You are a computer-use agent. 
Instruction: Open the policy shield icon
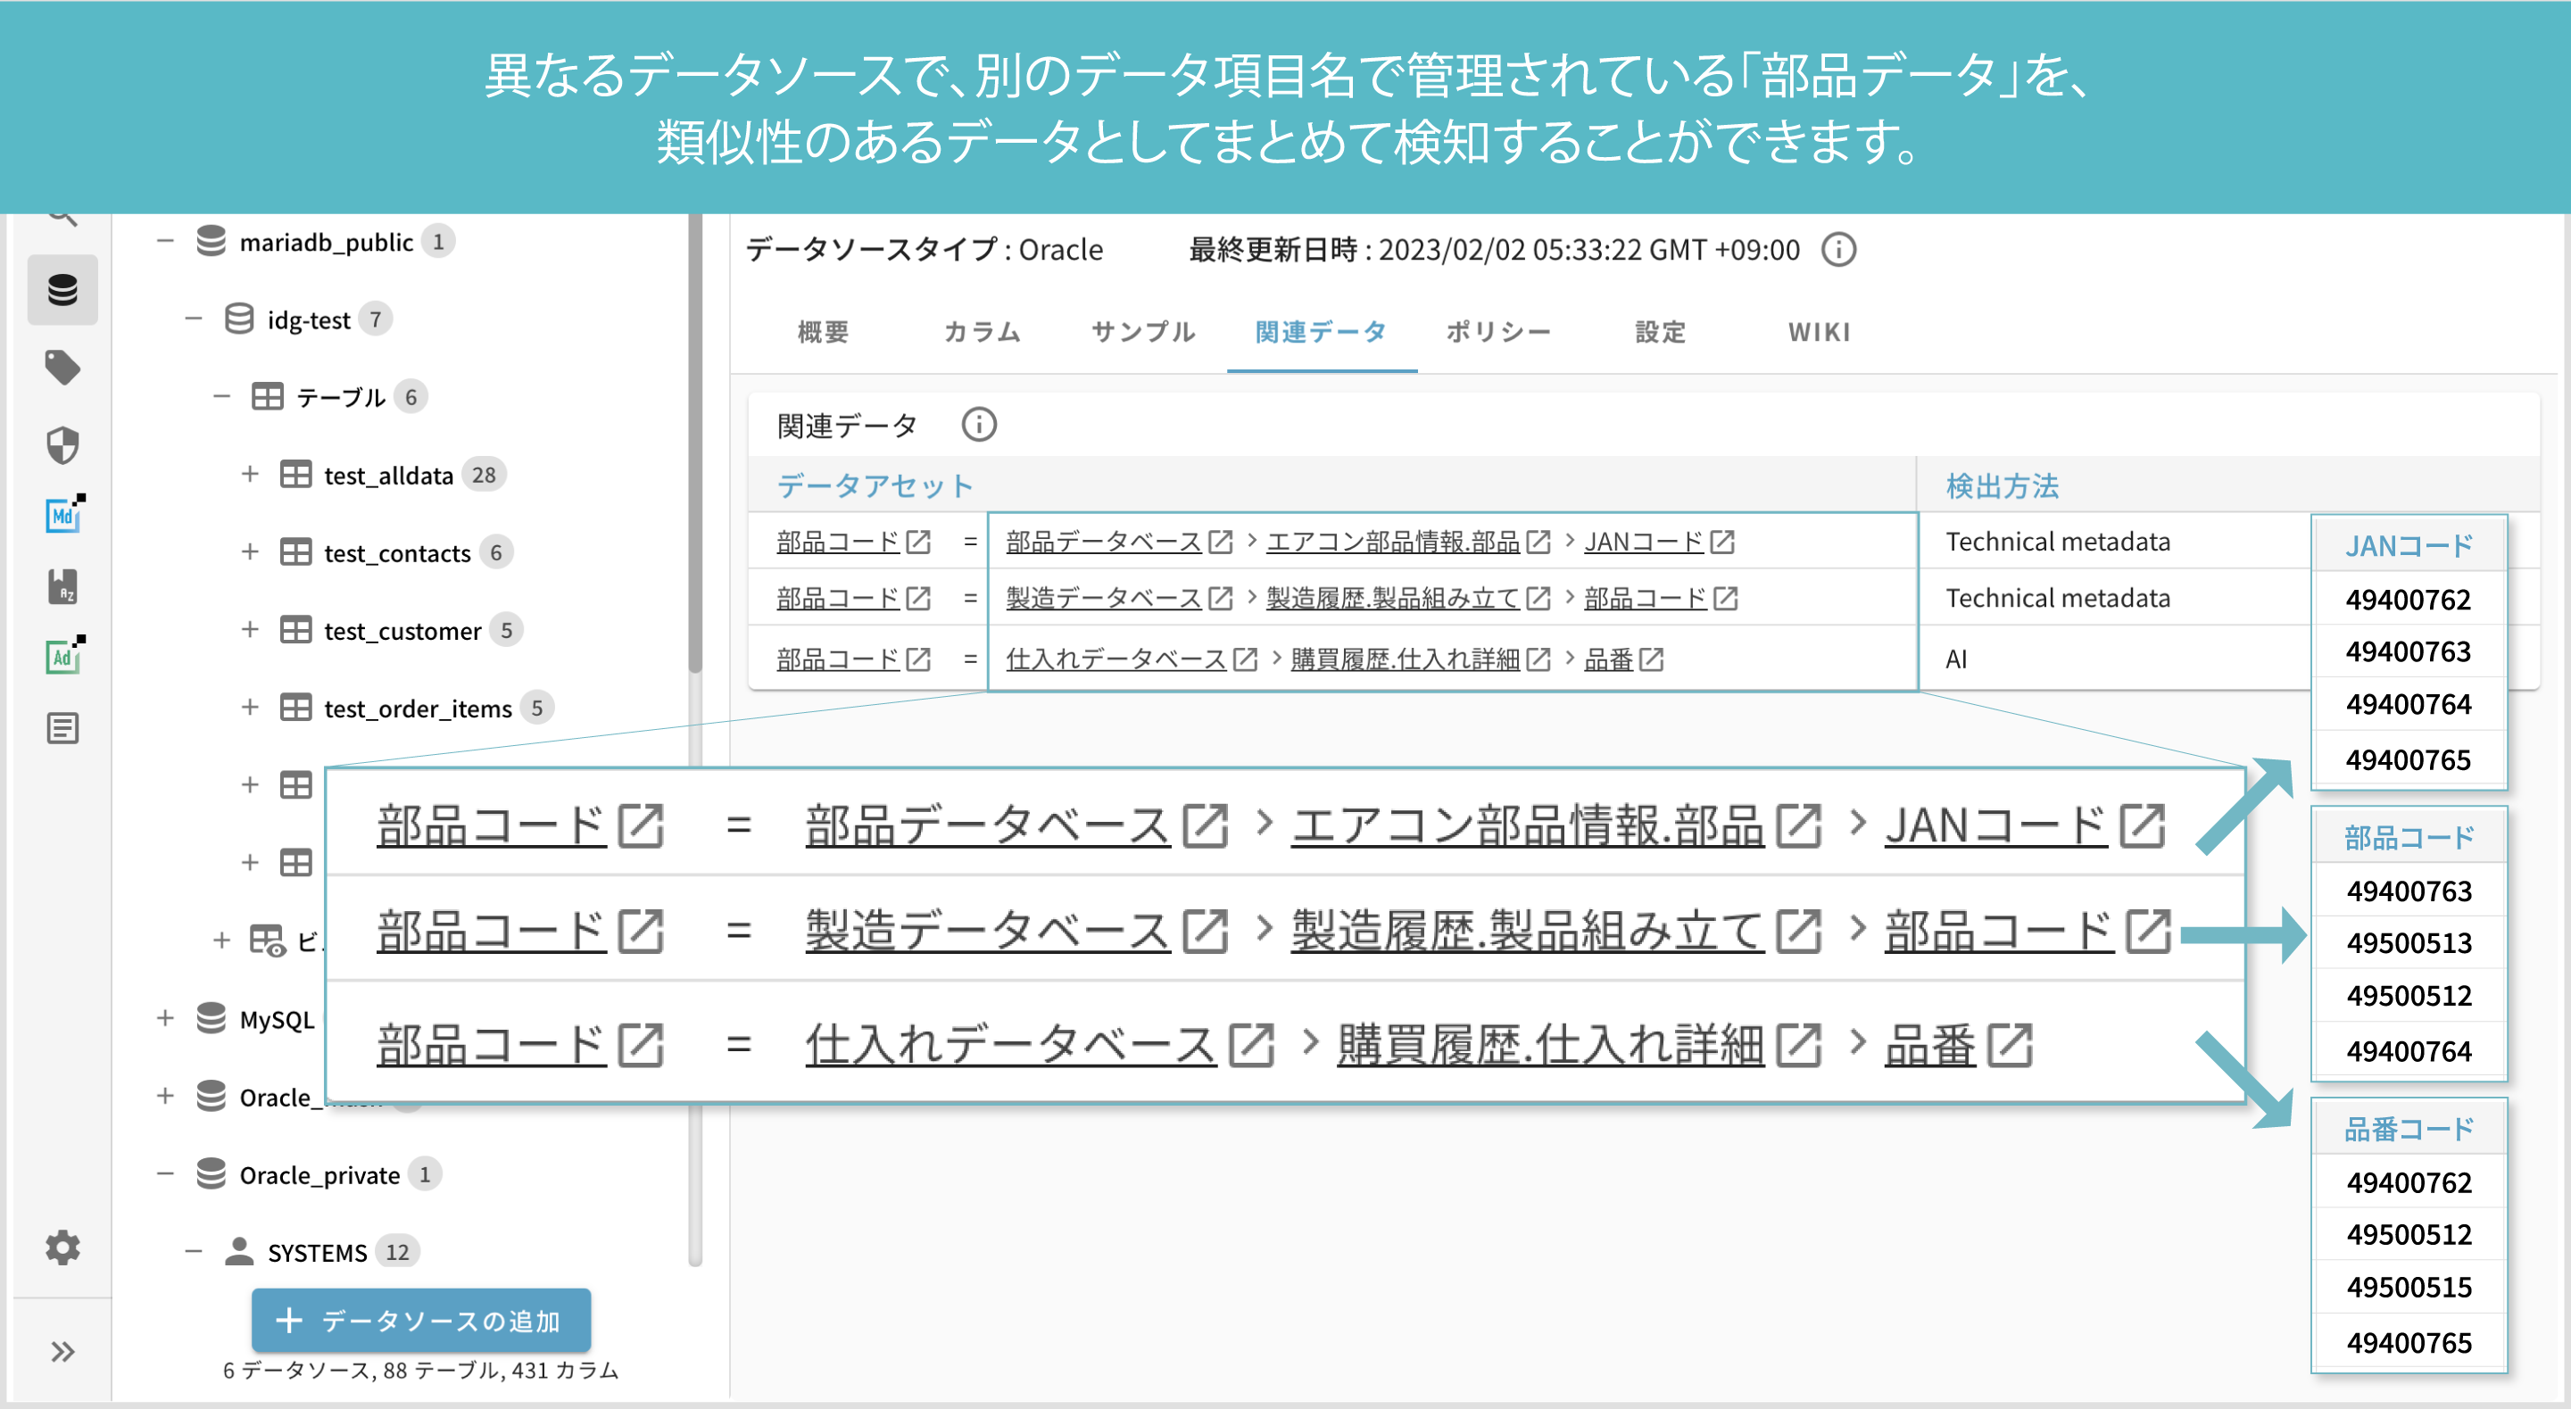coord(62,445)
